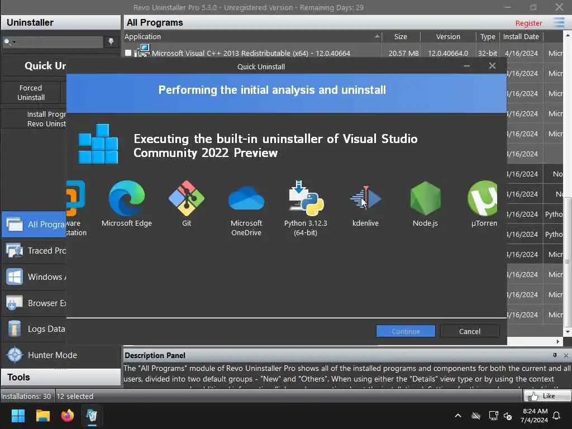Open the Windows Apps sidebar module
Screen dimensions: 572x429
coord(34,277)
